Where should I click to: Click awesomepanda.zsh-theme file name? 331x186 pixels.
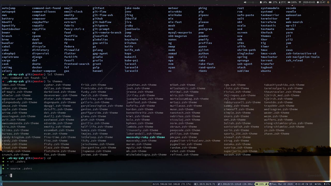20,123
